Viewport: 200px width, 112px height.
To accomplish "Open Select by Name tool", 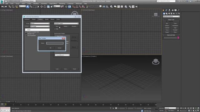I will (31, 7).
